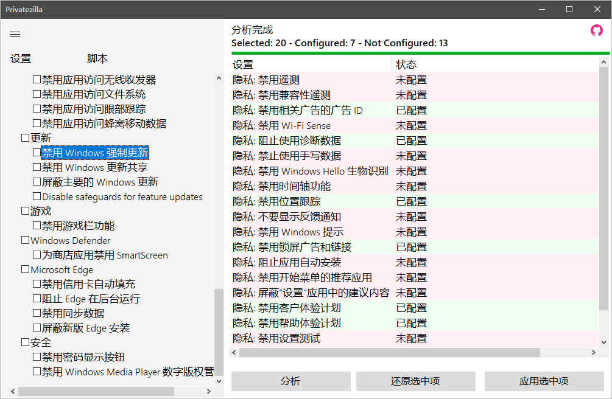Screen dimensions: 612x399
Task: Switch to the 脚本 tab
Action: 97,59
